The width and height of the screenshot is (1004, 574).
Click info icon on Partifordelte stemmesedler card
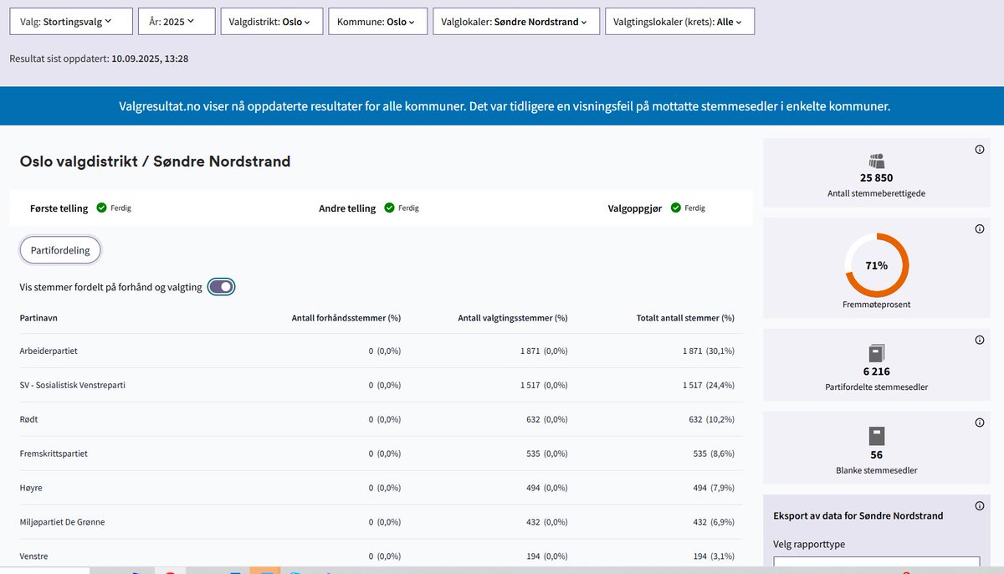click(x=980, y=340)
